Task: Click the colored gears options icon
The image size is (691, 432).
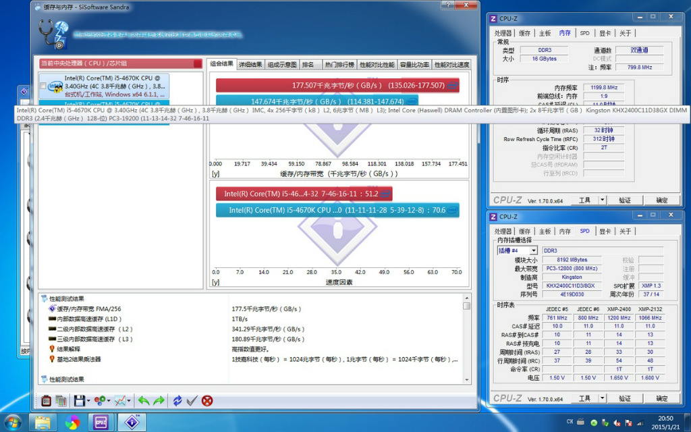Action: (x=100, y=400)
